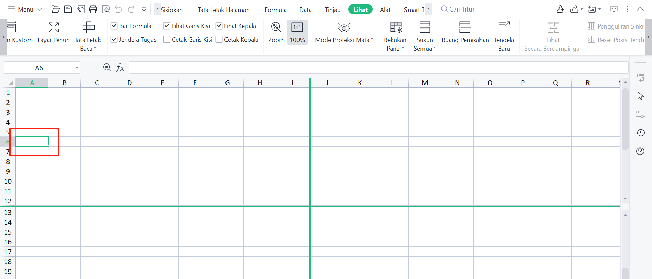The width and height of the screenshot is (652, 279).
Task: Set zoom to 100% with 1:1 icon
Action: [x=297, y=27]
